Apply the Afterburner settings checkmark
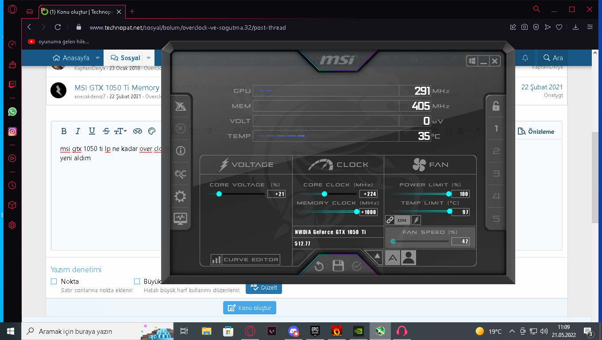Screen dimensions: 602x340 [x=357, y=266]
